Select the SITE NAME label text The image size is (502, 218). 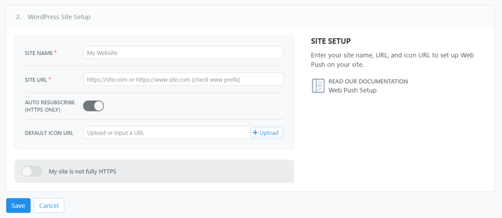point(39,53)
